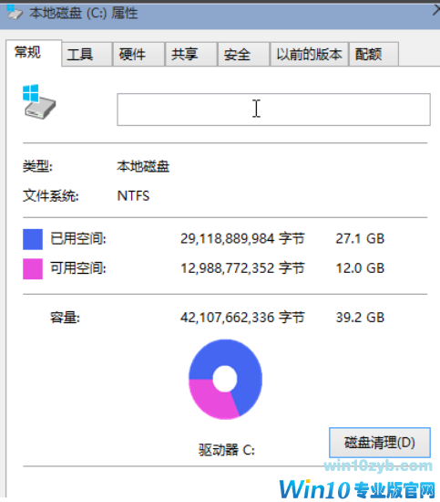
Task: Click the drive icon in title bar
Action: point(15,12)
